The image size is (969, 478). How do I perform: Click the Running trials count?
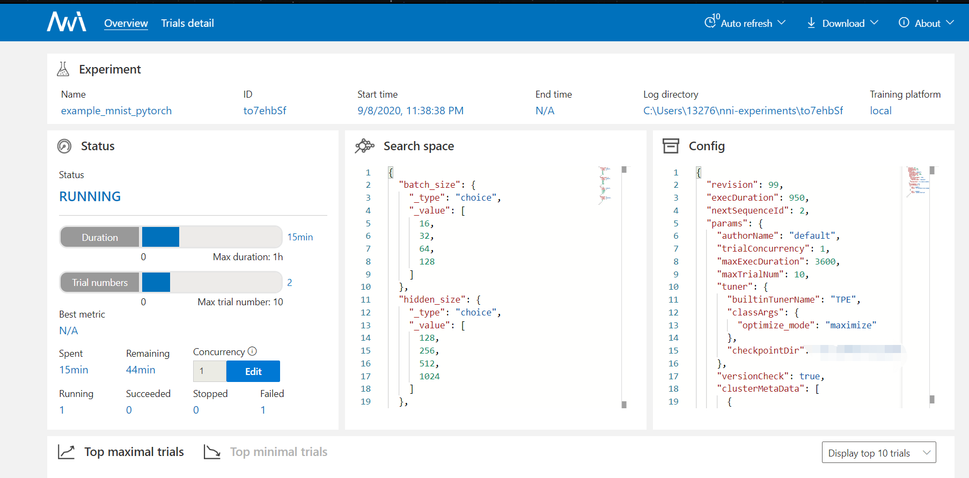(62, 410)
